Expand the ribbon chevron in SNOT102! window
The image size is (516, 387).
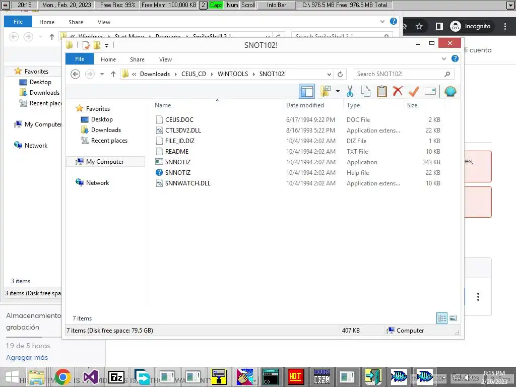point(444,58)
